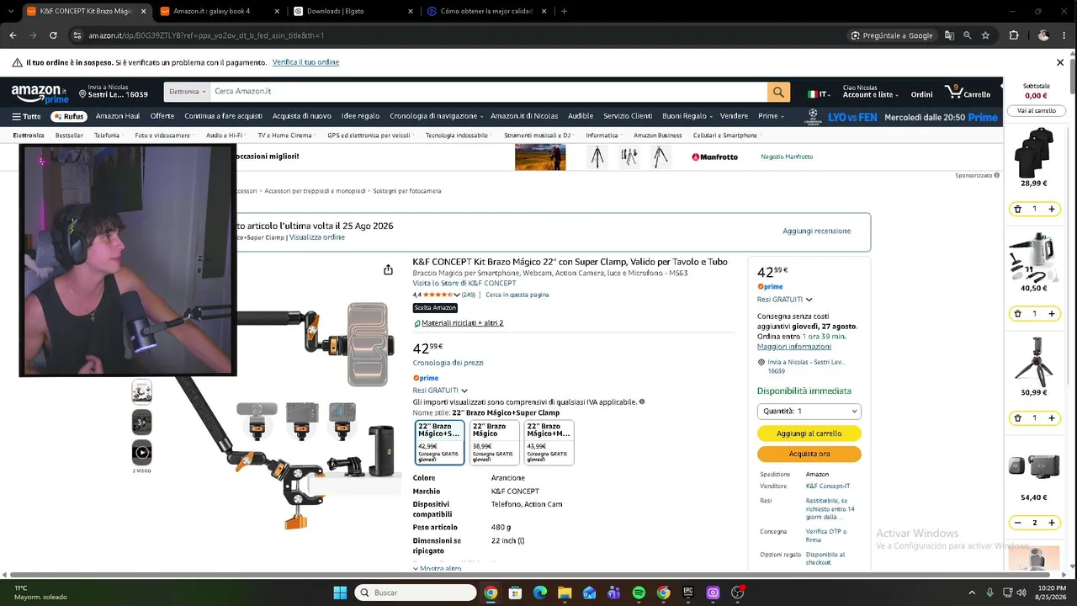The width and height of the screenshot is (1077, 606).
Task: Open the Bestseller category link
Action: pyautogui.click(x=69, y=136)
